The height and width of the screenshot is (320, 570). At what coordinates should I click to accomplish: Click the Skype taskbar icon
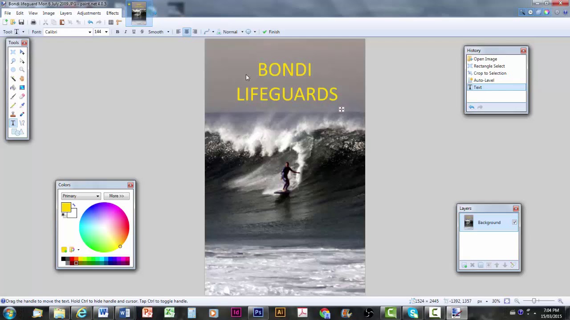point(413,313)
